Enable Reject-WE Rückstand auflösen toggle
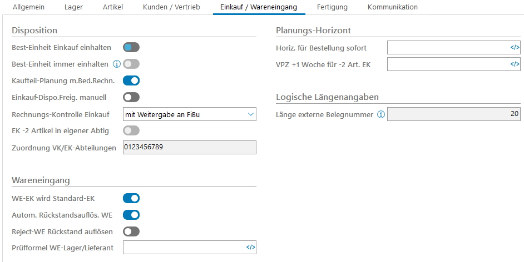This screenshot has width=524, height=262. (131, 231)
